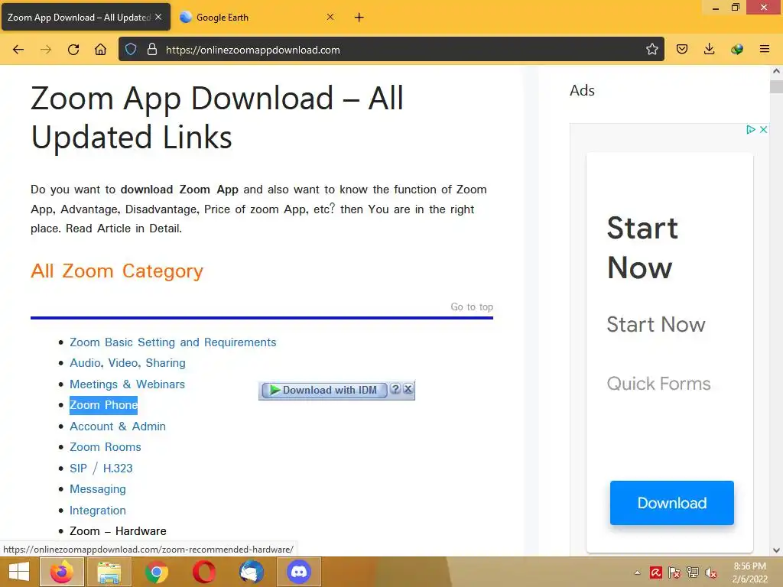Launch Google Chrome from the taskbar
Image resolution: width=783 pixels, height=587 pixels.
(x=156, y=572)
